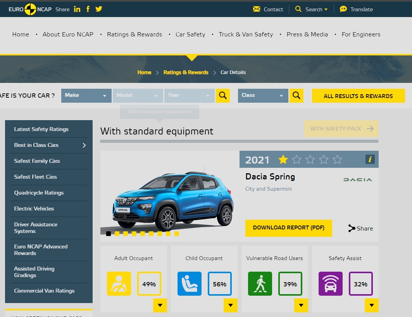This screenshot has height=317, width=412.
Task: Switch to the second carousel image dot
Action: tap(117, 234)
